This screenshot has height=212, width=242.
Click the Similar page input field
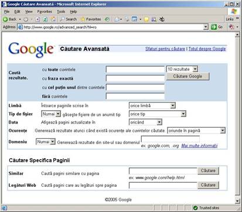[x=163, y=171]
